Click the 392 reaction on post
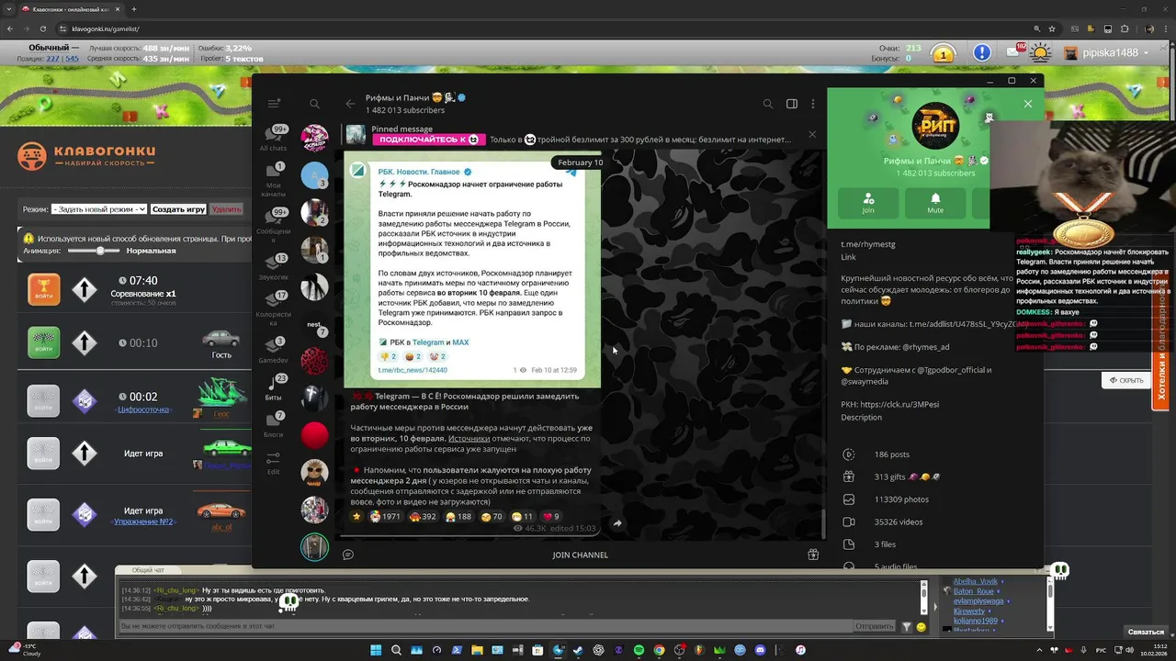 click(x=424, y=516)
